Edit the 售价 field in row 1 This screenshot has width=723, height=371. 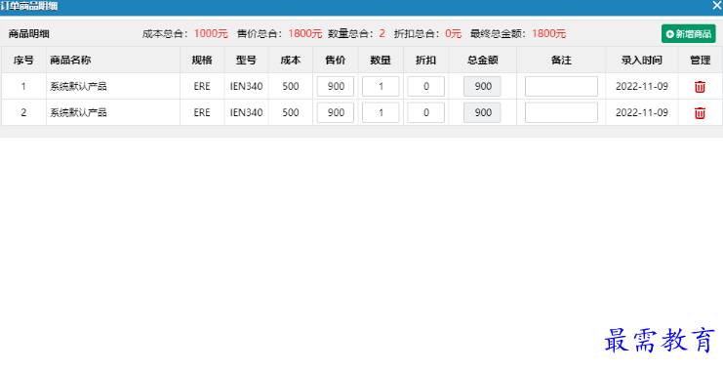coord(336,86)
